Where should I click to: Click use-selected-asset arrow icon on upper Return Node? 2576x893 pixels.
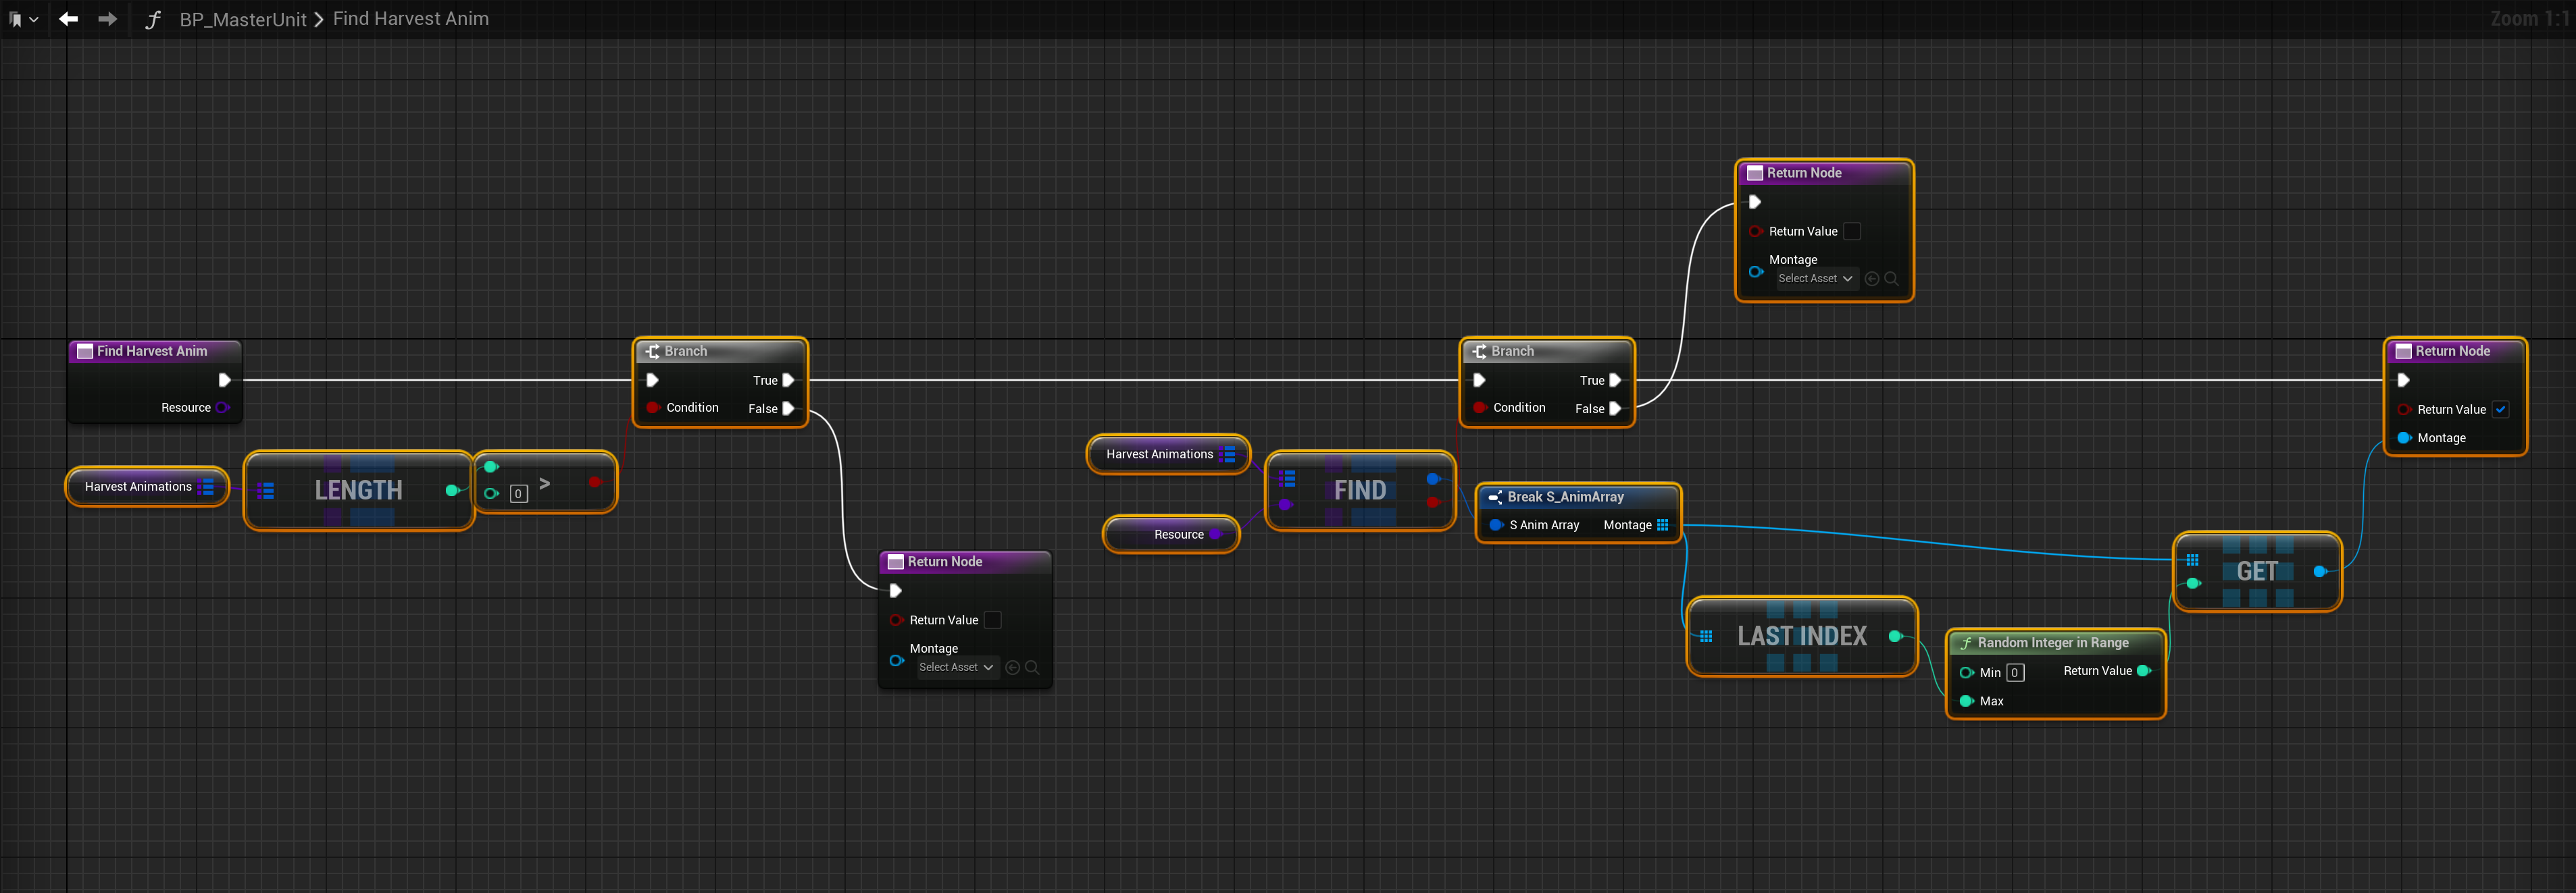1872,279
